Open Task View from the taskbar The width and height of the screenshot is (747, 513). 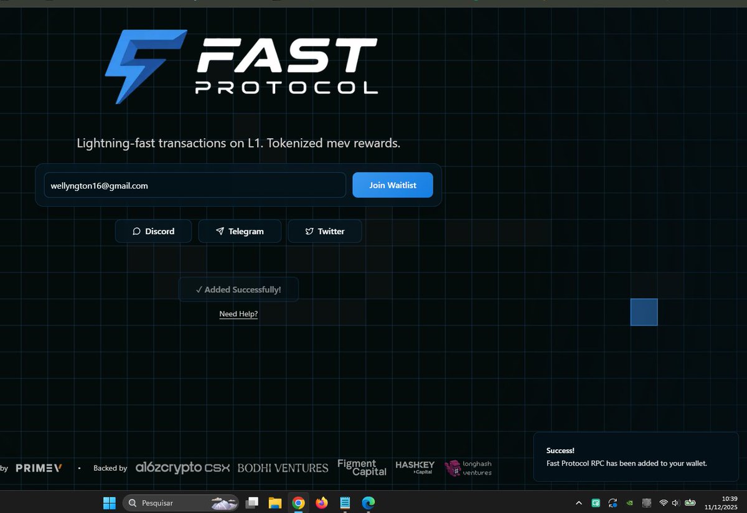pos(252,502)
